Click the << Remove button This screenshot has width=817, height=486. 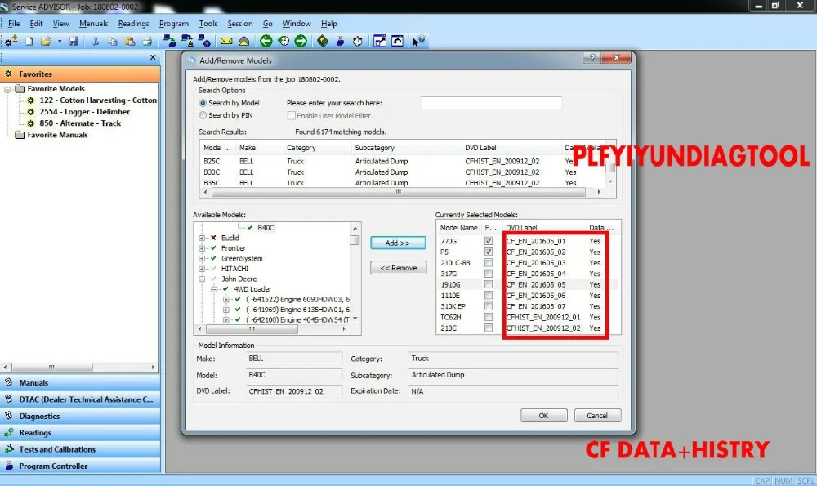click(x=399, y=268)
